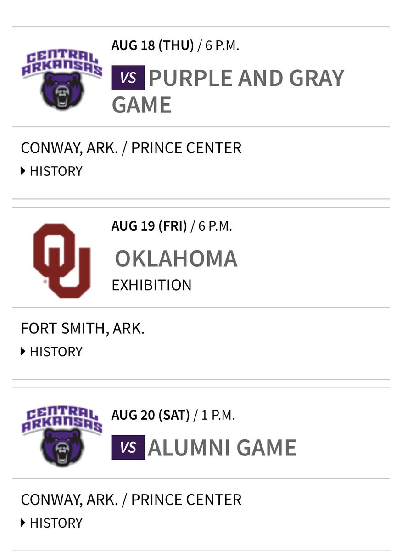
Task: Expand History under the Oklahoma exhibition
Action: [x=52, y=352]
